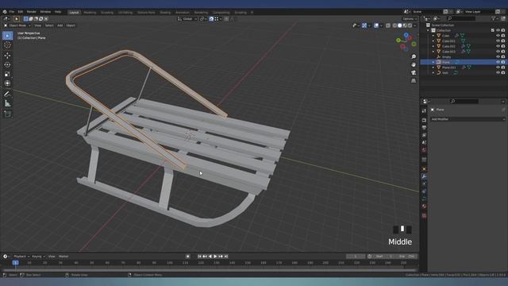Open the Tool properties tab icon
Image resolution: width=508 pixels, height=286 pixels.
pos(424,111)
